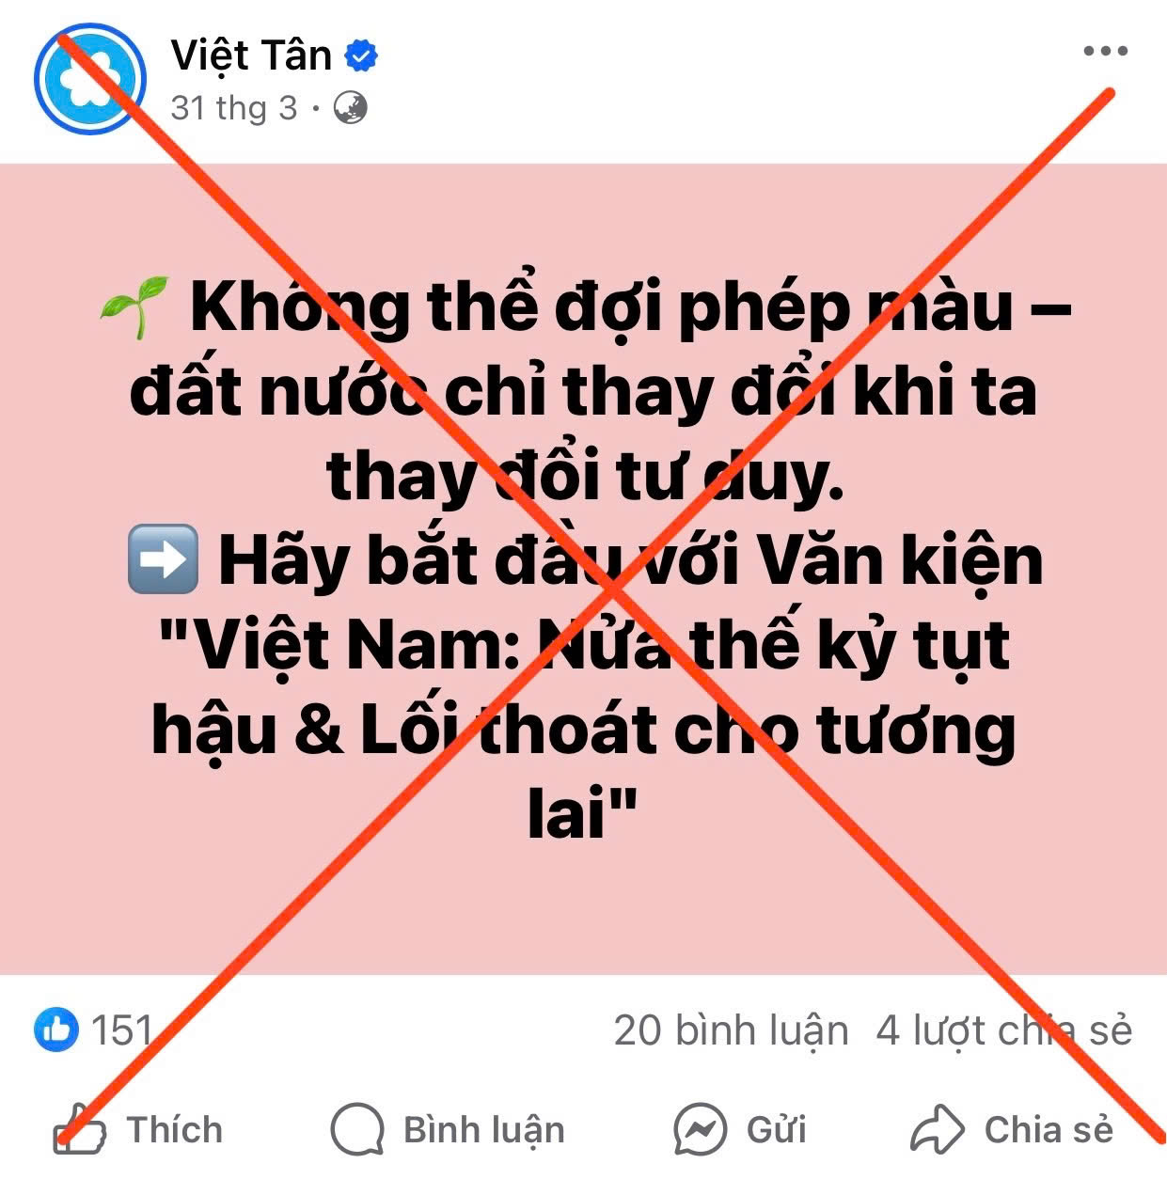This screenshot has height=1179, width=1167.
Task: View the 151 reactions count
Action: coord(121,1030)
